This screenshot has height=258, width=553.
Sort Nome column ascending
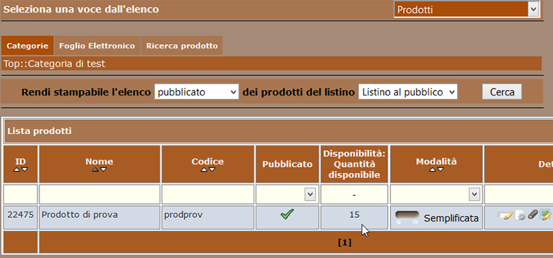[95, 169]
